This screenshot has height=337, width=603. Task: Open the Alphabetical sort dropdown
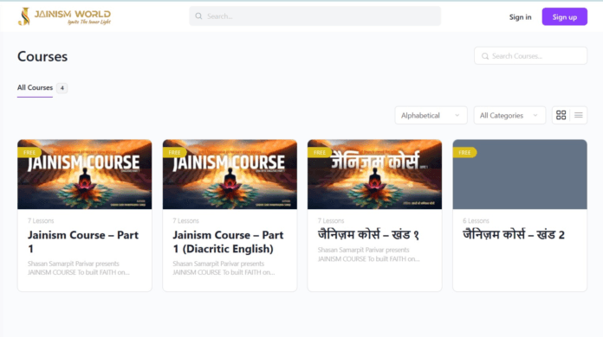[431, 116]
